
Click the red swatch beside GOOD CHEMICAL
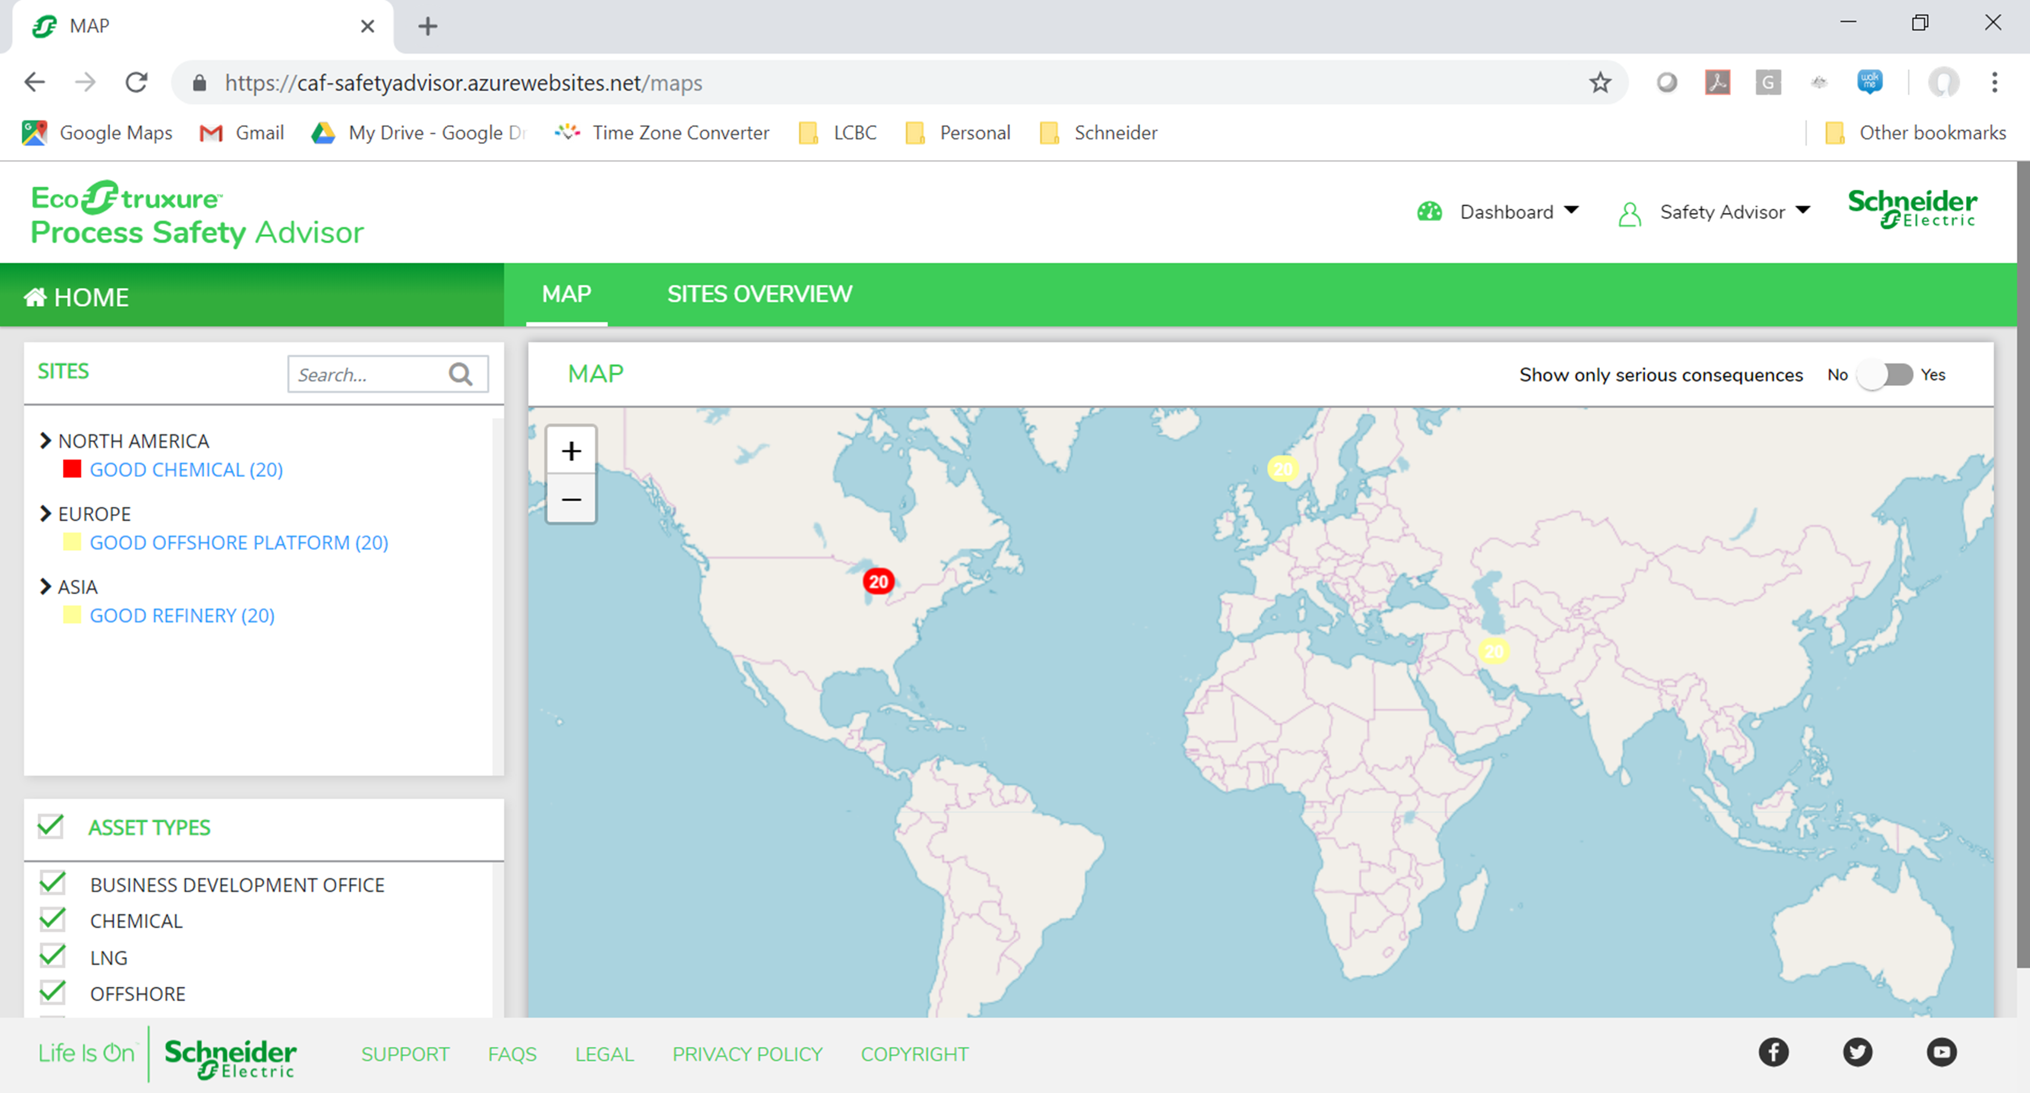coord(72,469)
